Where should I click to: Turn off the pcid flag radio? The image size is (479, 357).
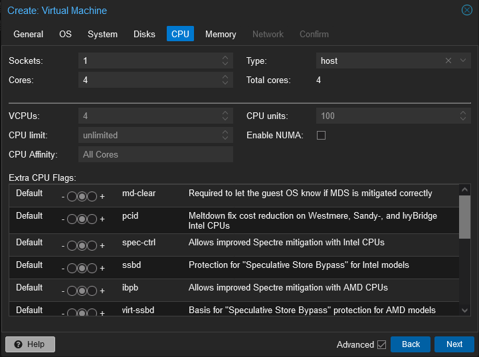click(72, 220)
